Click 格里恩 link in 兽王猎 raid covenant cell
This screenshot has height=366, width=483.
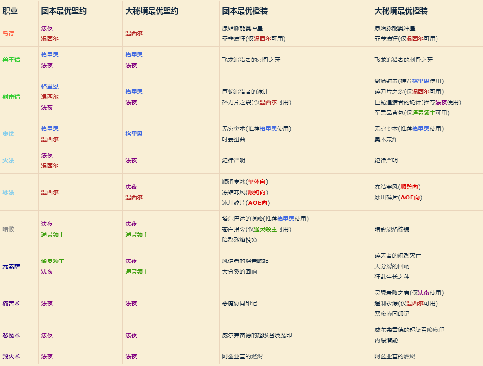(x=51, y=54)
